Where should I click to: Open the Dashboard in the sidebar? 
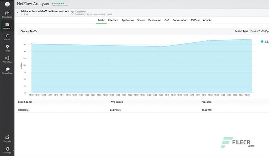(x=7, y=15)
